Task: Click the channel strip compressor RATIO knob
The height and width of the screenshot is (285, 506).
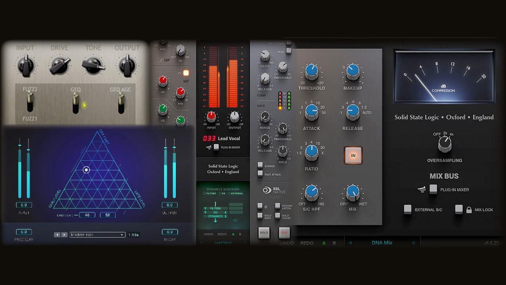Action: coord(264,56)
